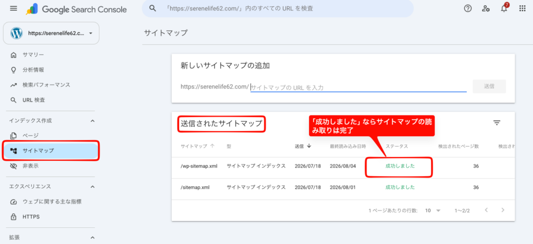Open users and permissions settings icon
533x244 pixels.
click(x=486, y=9)
